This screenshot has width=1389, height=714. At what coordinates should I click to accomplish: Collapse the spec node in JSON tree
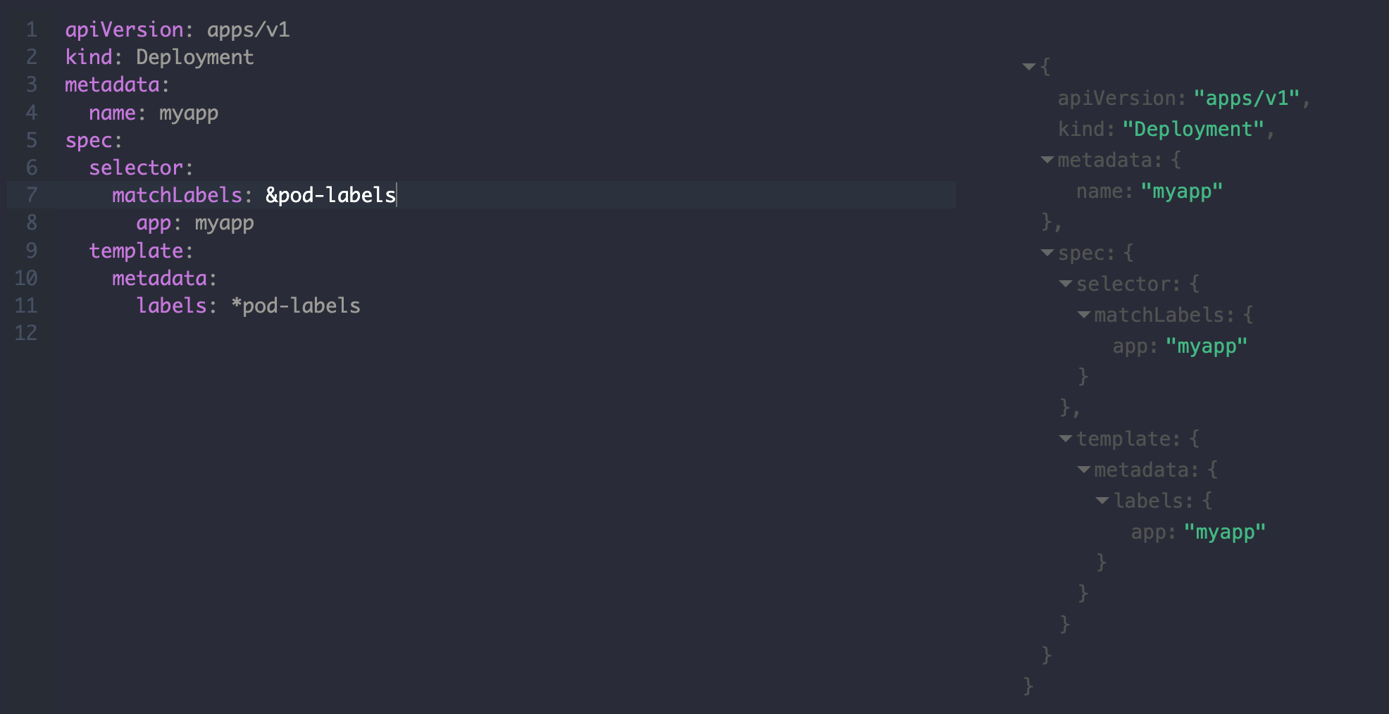click(1047, 253)
